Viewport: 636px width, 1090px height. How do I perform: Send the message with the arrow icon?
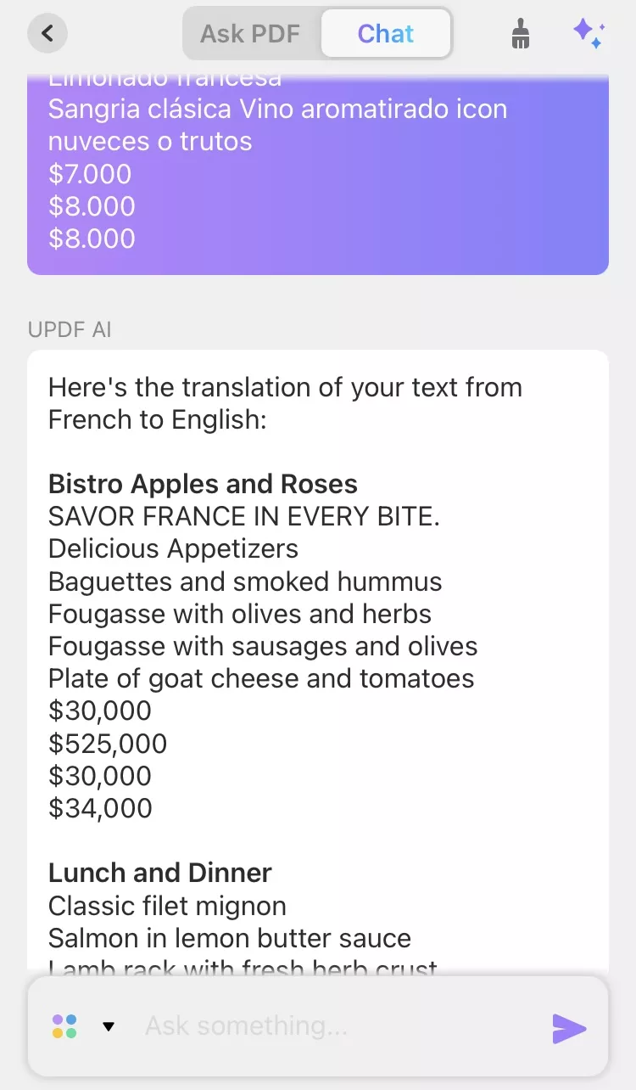pos(569,1028)
